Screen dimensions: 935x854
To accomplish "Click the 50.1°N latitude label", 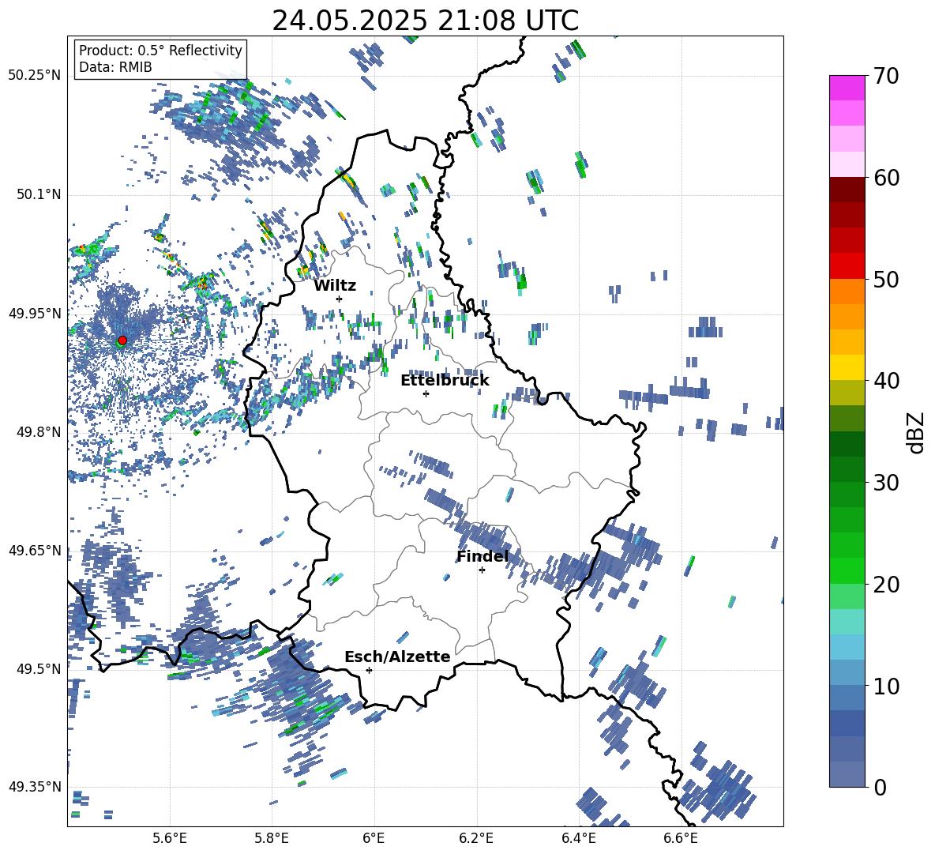I will 39,194.
